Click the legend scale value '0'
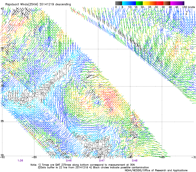 (x=116, y=7)
